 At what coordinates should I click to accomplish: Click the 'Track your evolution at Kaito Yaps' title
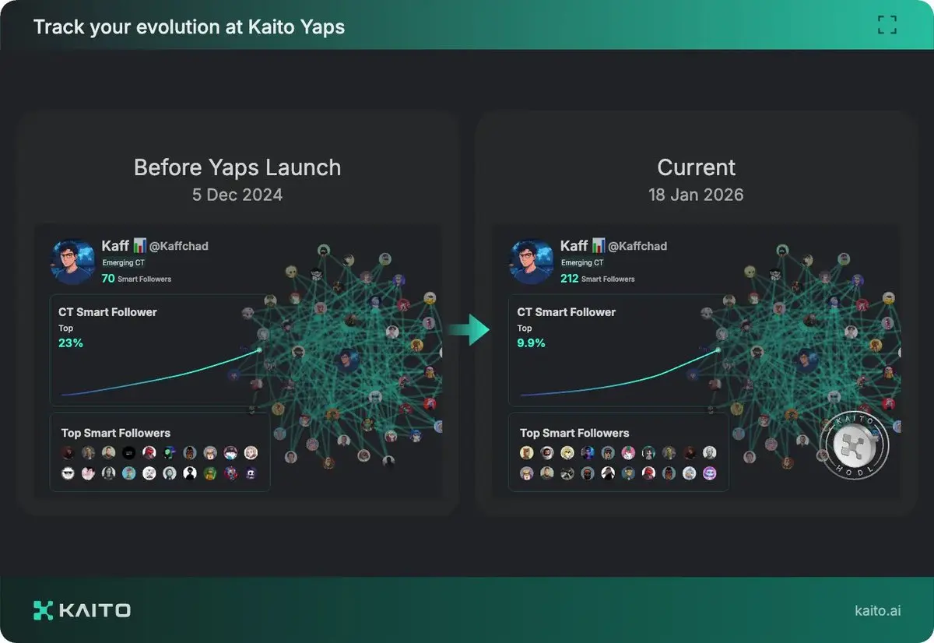189,27
